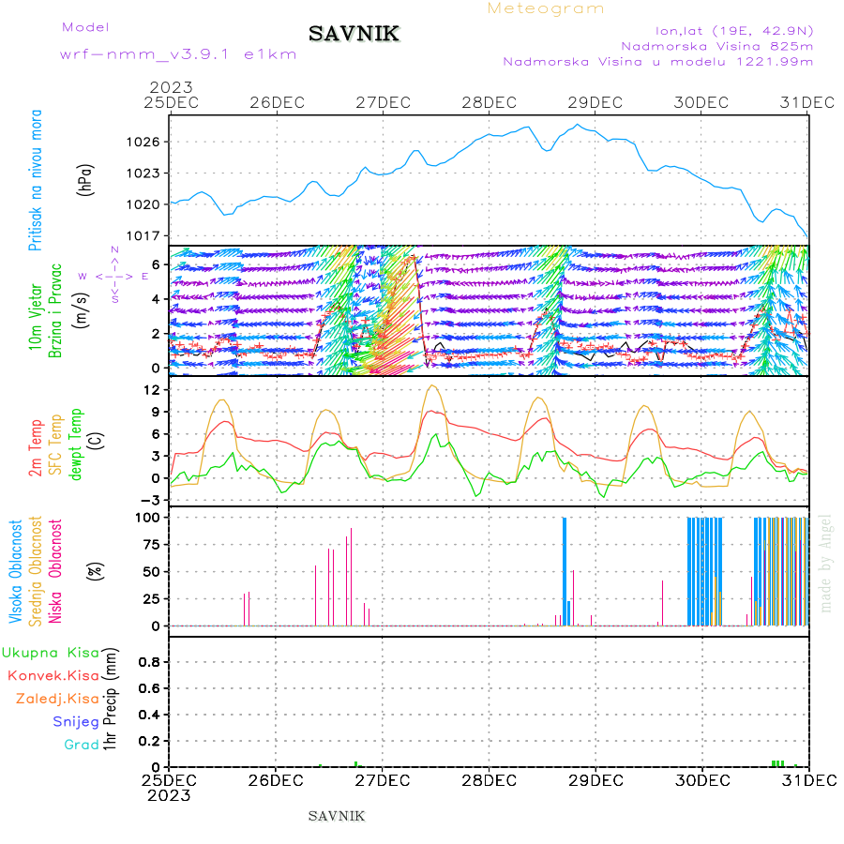Select the "lon,lat (19E, 42.9N)" coordinates text

734,31
